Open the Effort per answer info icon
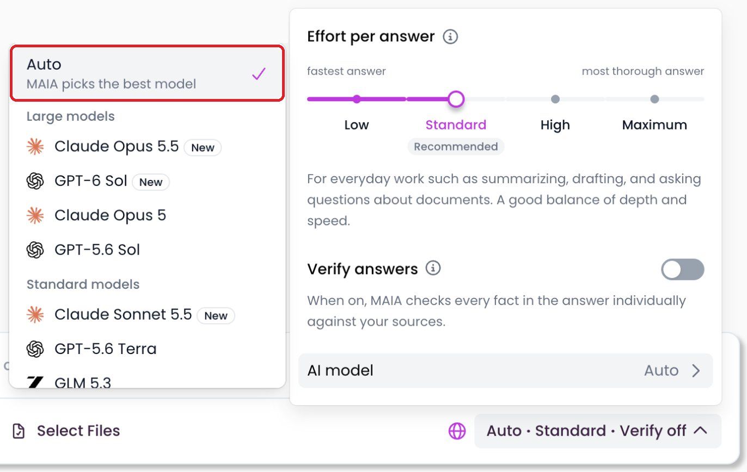Viewport: 747px width, 472px height. pos(450,37)
